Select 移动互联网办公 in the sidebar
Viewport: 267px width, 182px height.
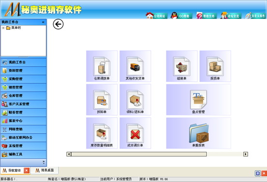pos(24,137)
